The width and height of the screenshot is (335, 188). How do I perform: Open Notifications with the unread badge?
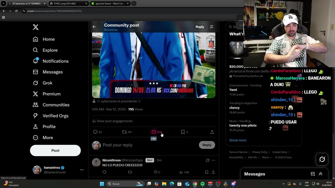(51, 61)
